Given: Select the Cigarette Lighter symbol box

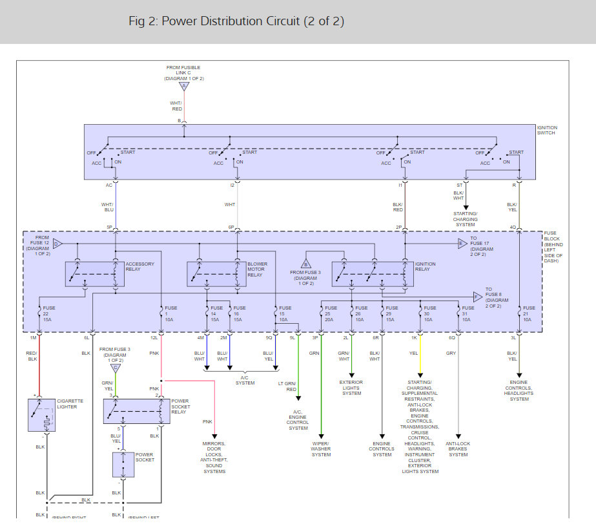Looking at the screenshot, I should (x=41, y=415).
